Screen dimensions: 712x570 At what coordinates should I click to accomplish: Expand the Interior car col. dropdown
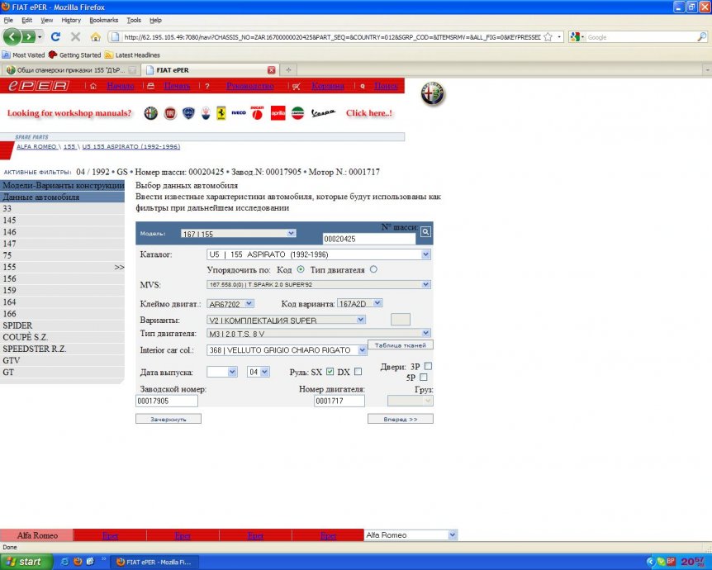click(363, 350)
